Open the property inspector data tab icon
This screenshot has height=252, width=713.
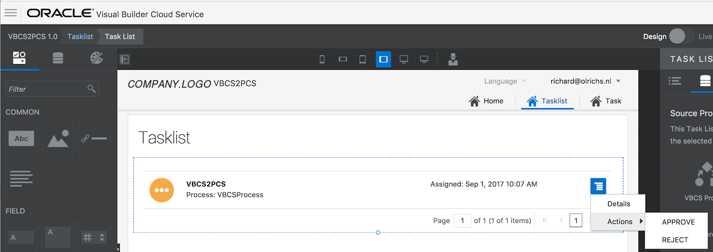tap(705, 81)
